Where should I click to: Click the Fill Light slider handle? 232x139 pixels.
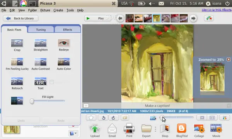tap(32, 101)
